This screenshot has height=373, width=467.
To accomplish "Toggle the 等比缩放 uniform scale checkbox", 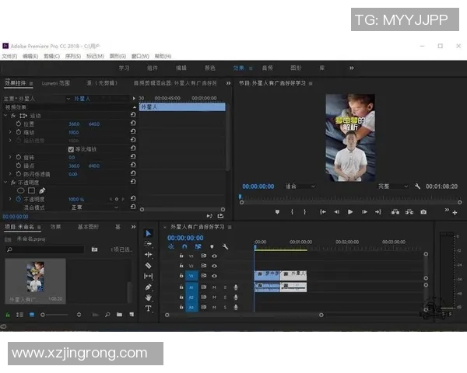I will pyautogui.click(x=72, y=148).
